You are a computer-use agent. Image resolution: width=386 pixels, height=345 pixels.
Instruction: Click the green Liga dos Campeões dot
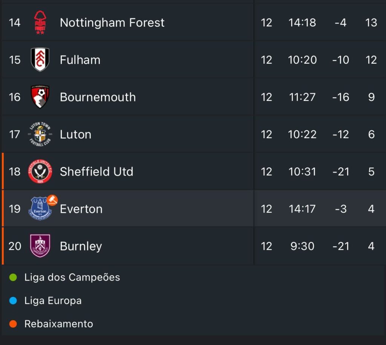click(x=13, y=278)
